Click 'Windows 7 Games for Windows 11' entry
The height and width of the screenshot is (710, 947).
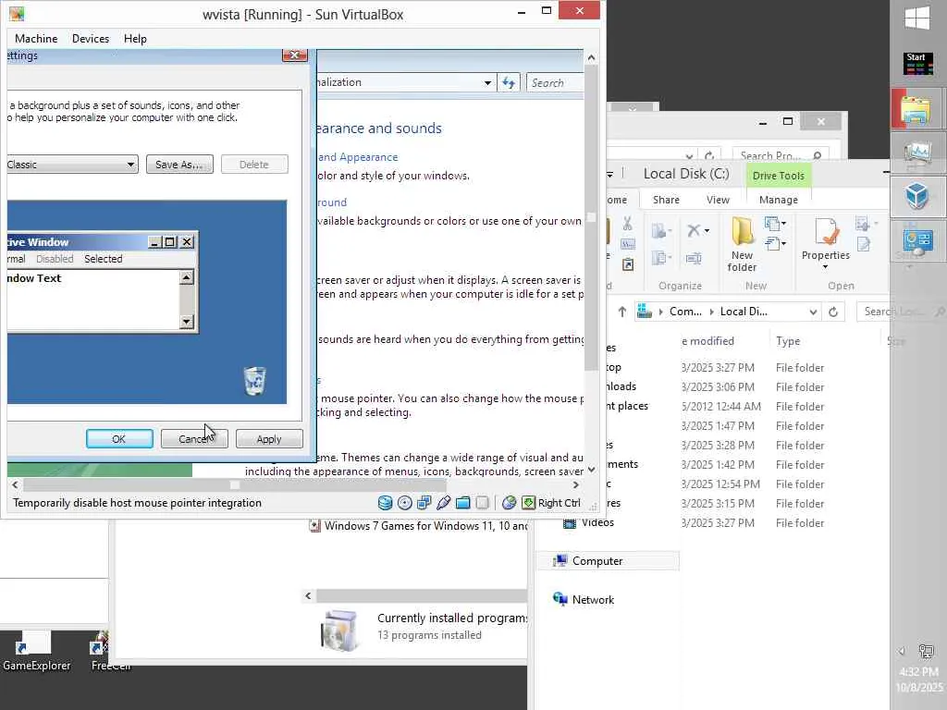(418, 526)
